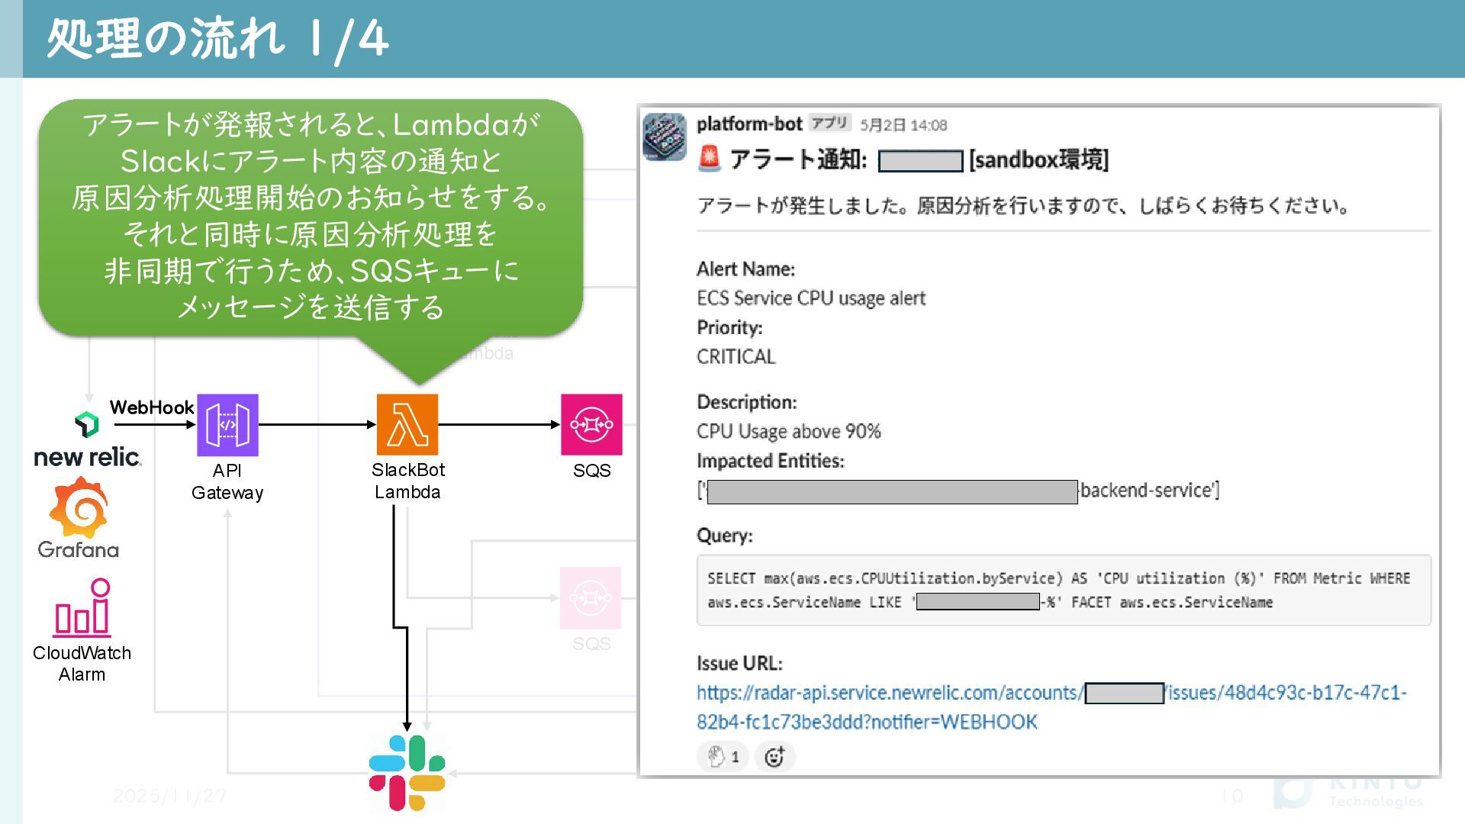1465x824 pixels.
Task: Select the CloudWatch Alarm icon
Action: tap(82, 609)
